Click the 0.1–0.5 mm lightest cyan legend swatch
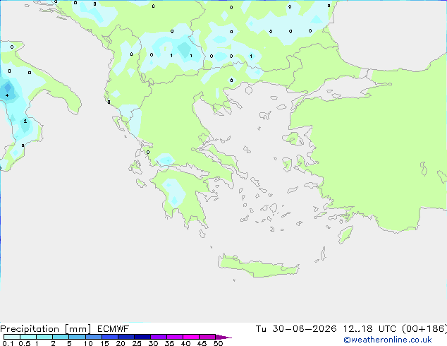Screen dimensions: 447x346 pyautogui.click(x=12, y=337)
